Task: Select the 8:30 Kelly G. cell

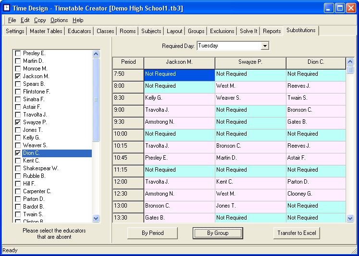Action: point(179,98)
